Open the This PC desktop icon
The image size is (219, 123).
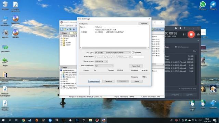(x=5, y=21)
